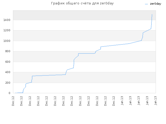Click the rightmost Jan.13 x-axis label
Screen dimensions: 166x124
pos(156,100)
